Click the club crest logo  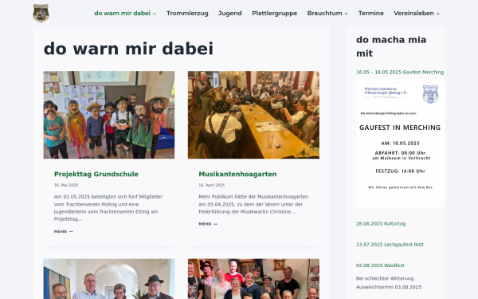[41, 13]
